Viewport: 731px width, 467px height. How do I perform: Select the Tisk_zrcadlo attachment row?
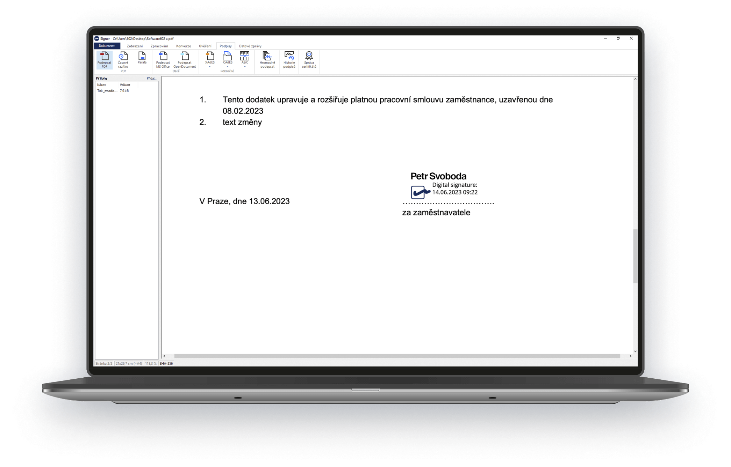[x=127, y=91]
